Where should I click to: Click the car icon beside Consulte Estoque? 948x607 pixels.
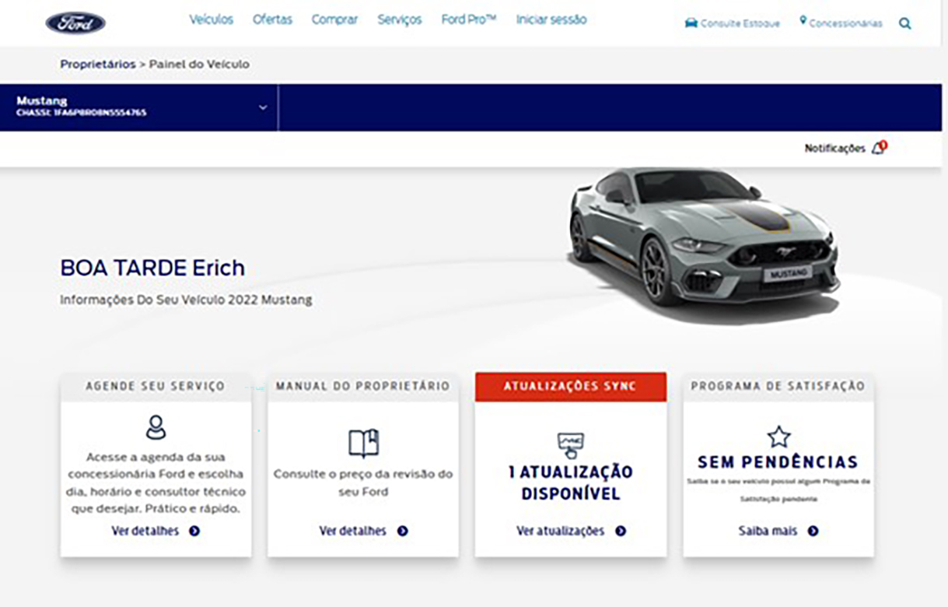(x=691, y=23)
